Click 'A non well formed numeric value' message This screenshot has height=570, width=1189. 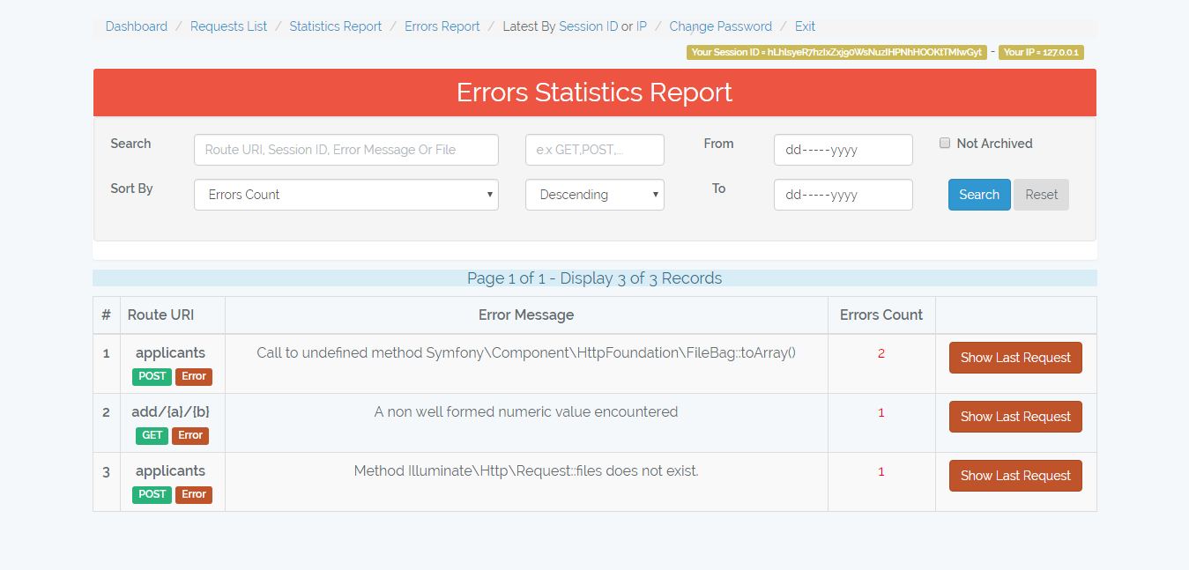[x=526, y=411]
